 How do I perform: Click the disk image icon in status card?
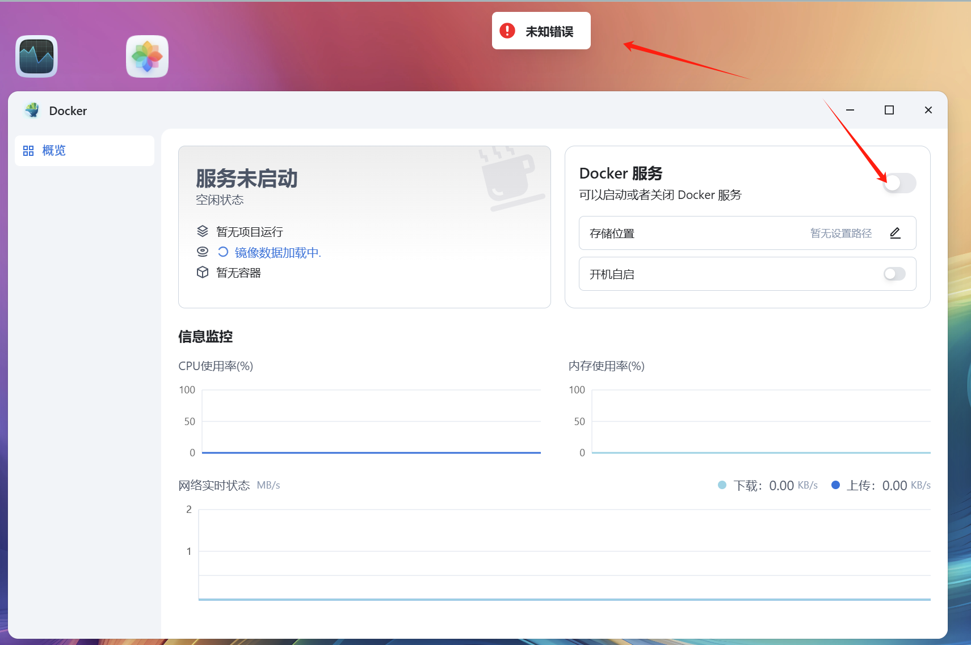tap(203, 251)
